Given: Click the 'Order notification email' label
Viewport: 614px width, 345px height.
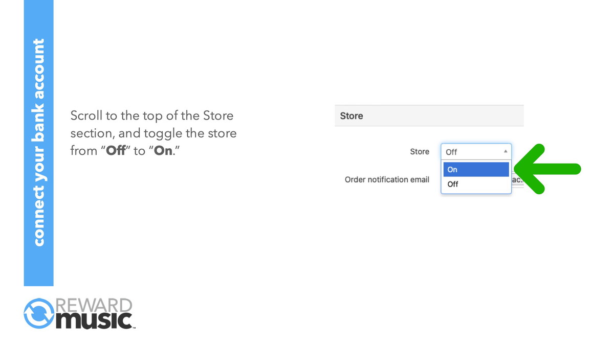Looking at the screenshot, I should [x=387, y=179].
